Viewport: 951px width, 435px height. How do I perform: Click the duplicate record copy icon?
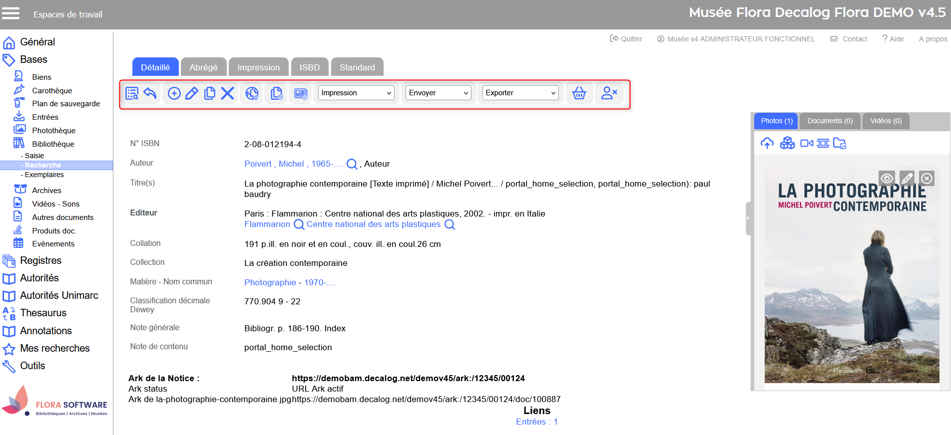(210, 93)
